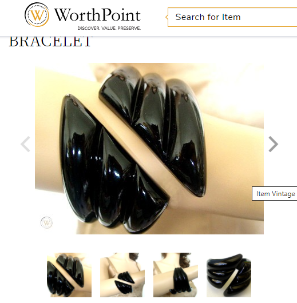
Task: Select fourth thumbnail of bracelet on white
Action: coord(229,275)
